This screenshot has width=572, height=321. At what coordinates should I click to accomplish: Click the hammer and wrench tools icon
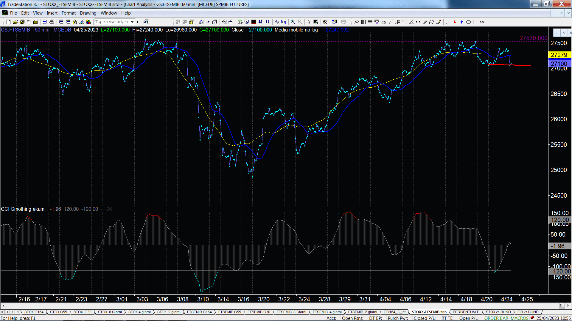click(325, 22)
